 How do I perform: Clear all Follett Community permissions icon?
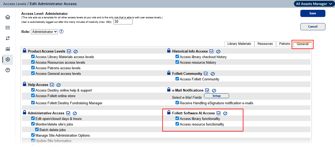click(x=213, y=74)
